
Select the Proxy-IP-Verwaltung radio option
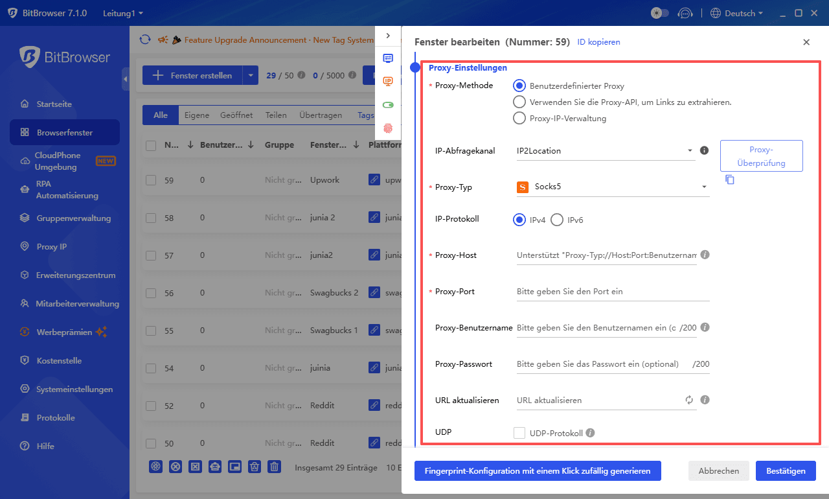(x=519, y=118)
